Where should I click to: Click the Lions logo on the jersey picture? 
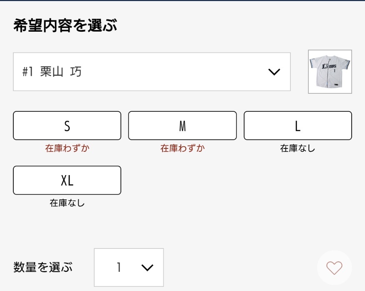(329, 66)
